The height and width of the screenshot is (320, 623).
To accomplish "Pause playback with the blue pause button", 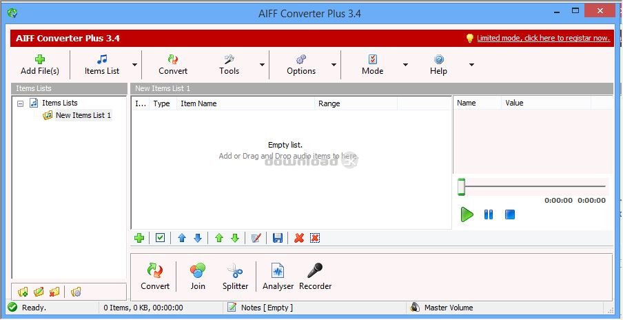I will click(489, 214).
